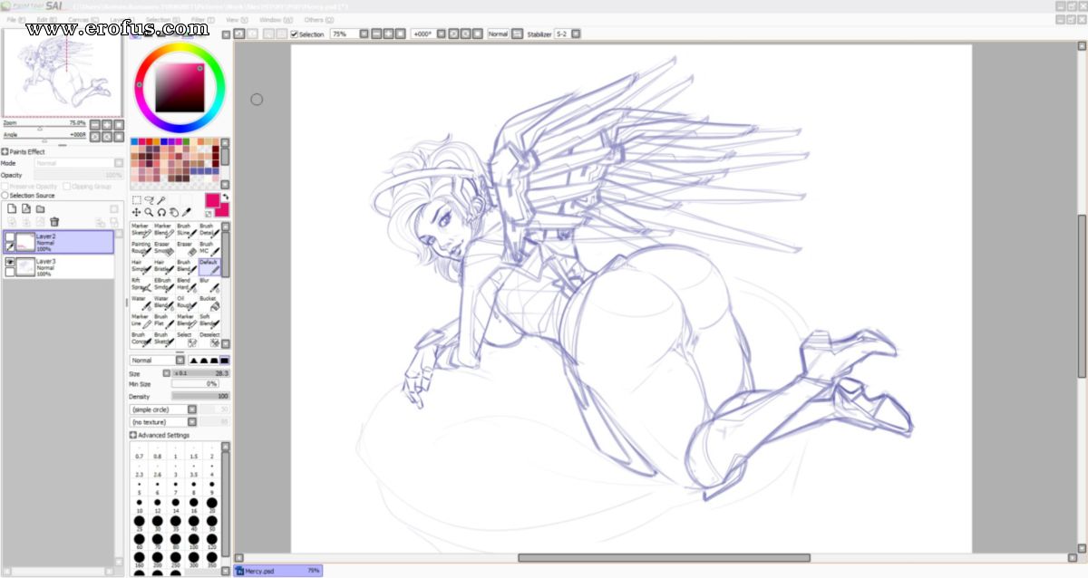Toggle Preserve Opacity checkbox
Screen dimensions: 1088x578
5,186
